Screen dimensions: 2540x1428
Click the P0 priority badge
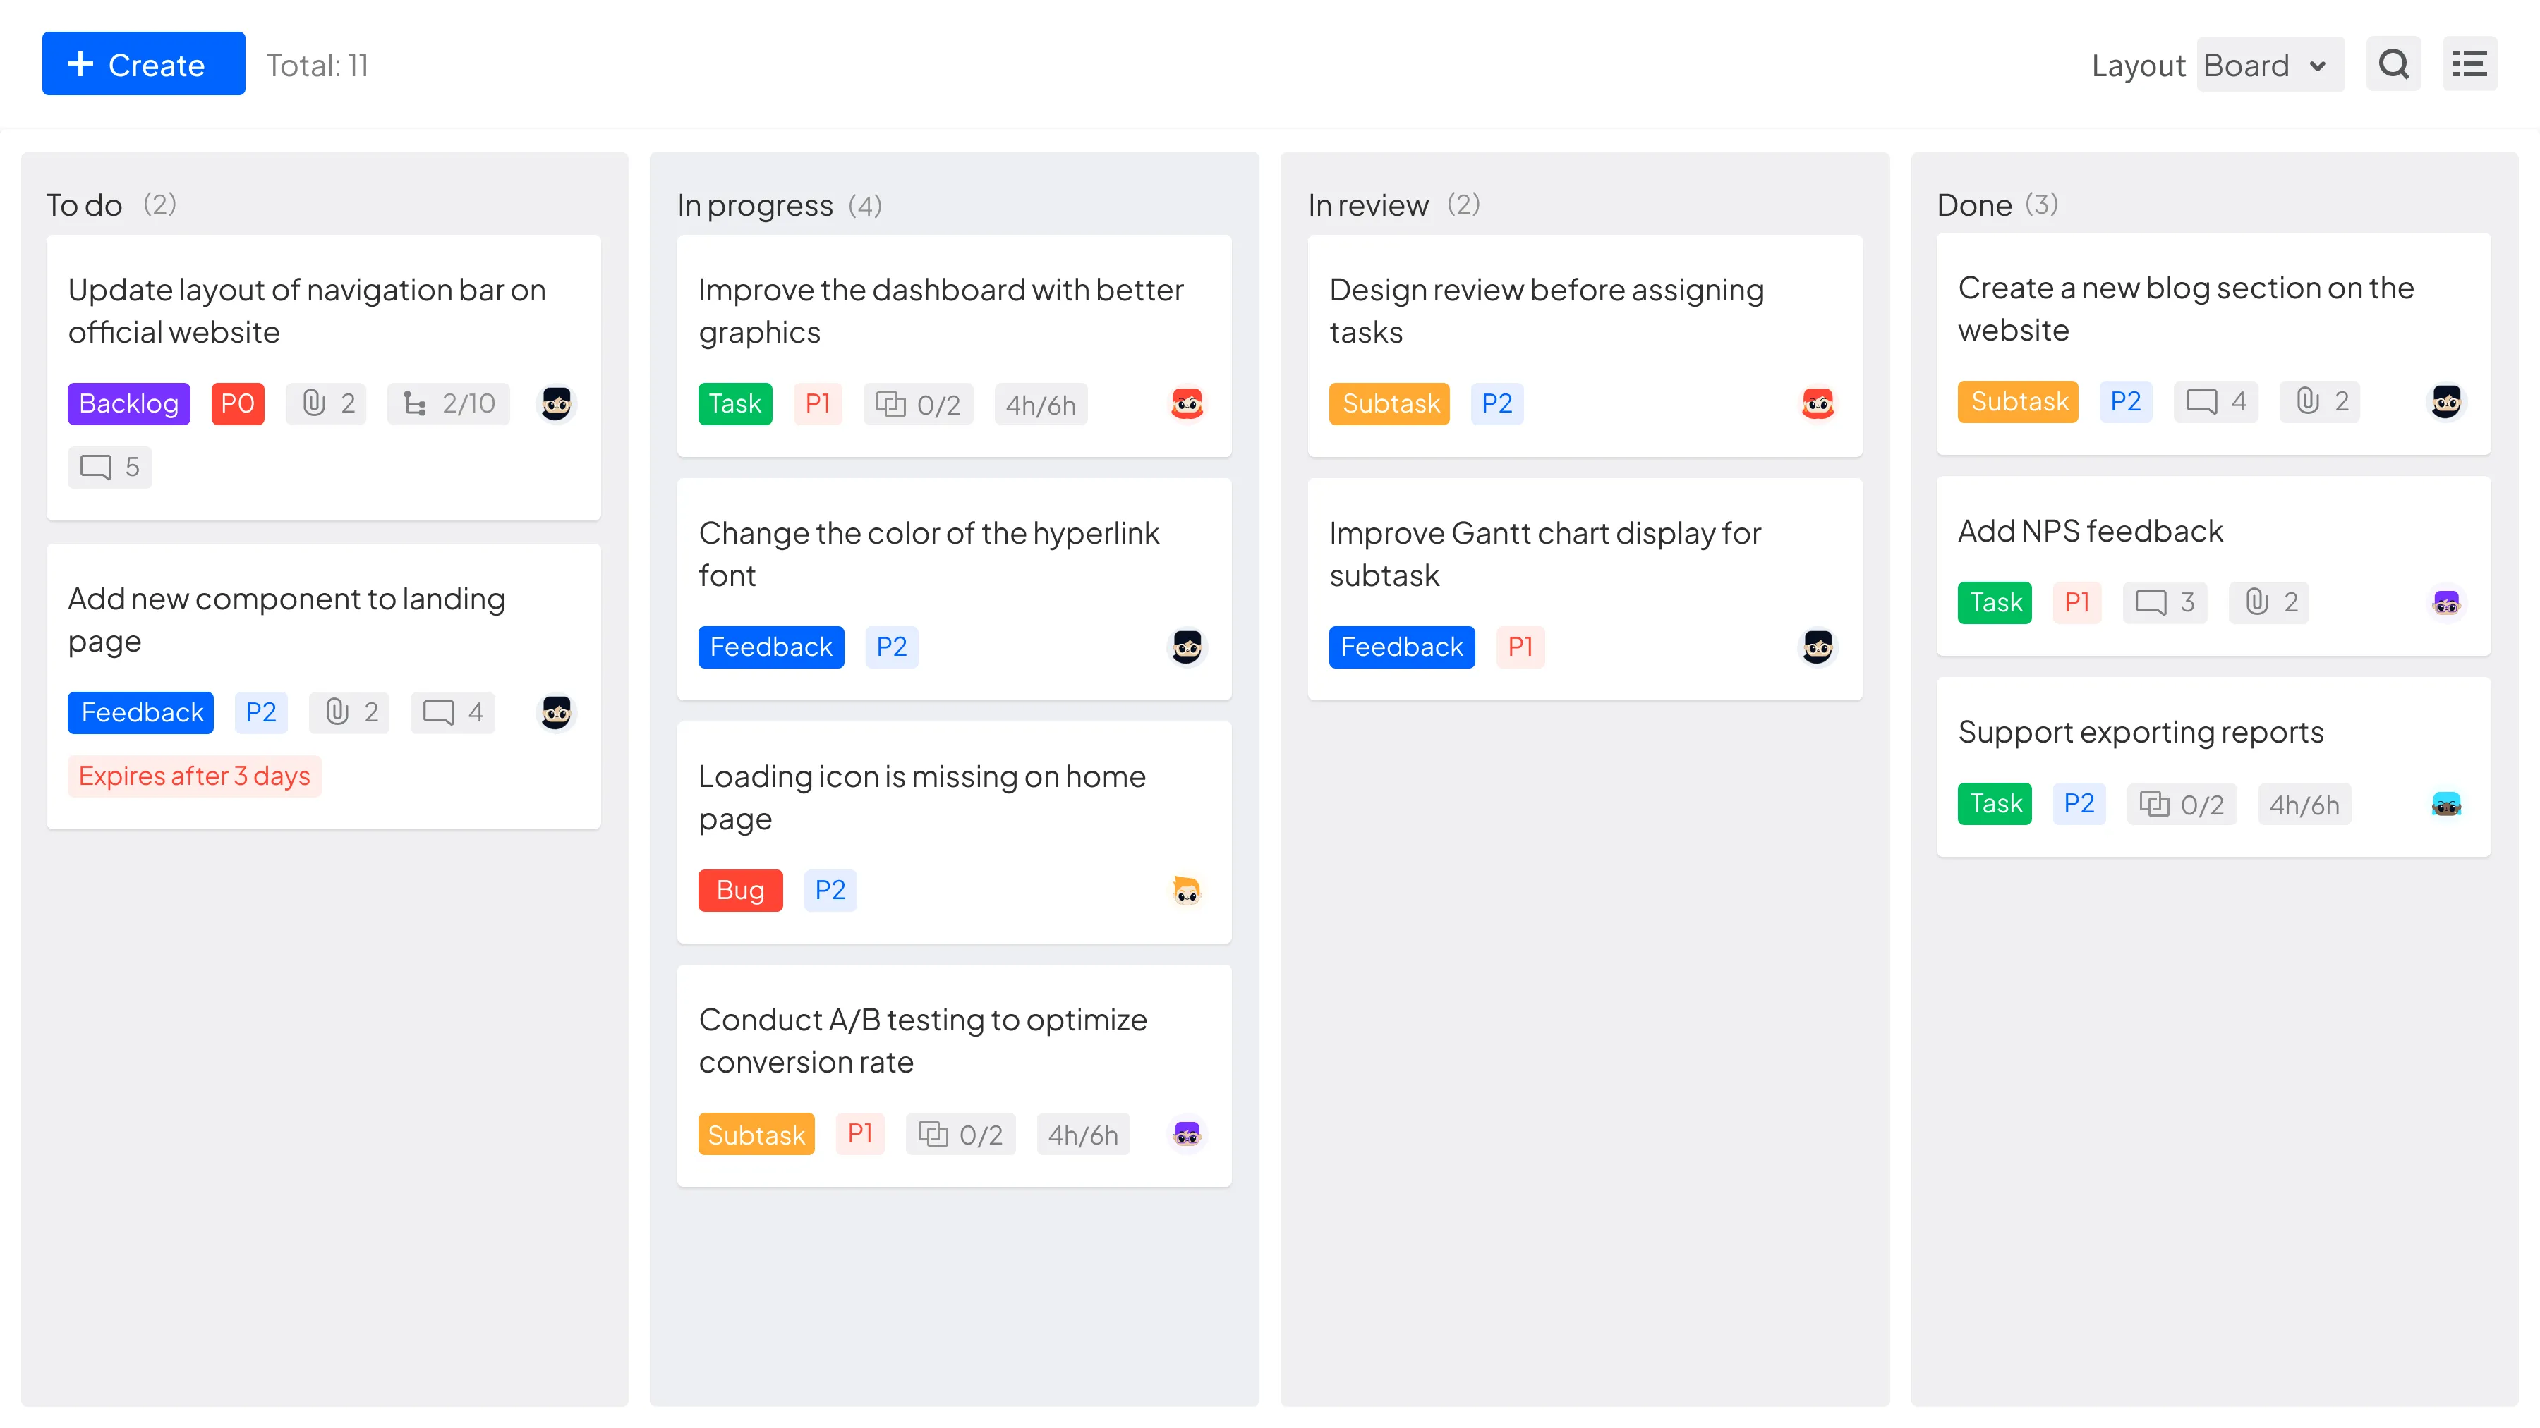238,404
